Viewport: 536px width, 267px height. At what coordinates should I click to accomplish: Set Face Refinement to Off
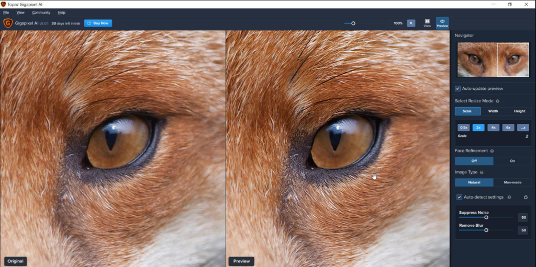[x=474, y=161]
